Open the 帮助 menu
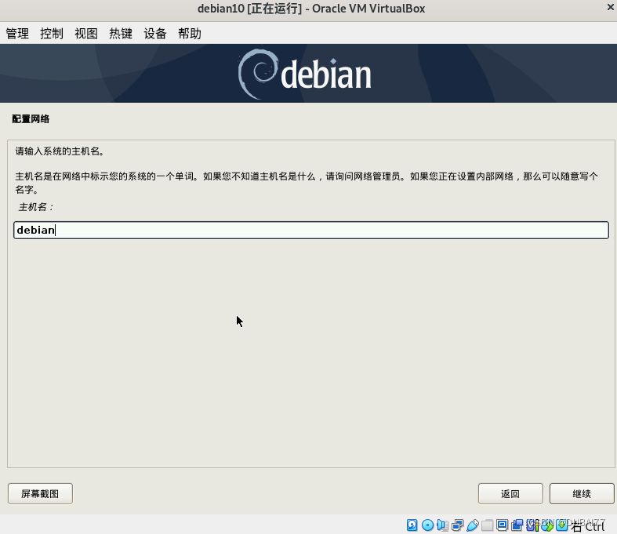Screen dimensions: 617x534 pos(190,34)
